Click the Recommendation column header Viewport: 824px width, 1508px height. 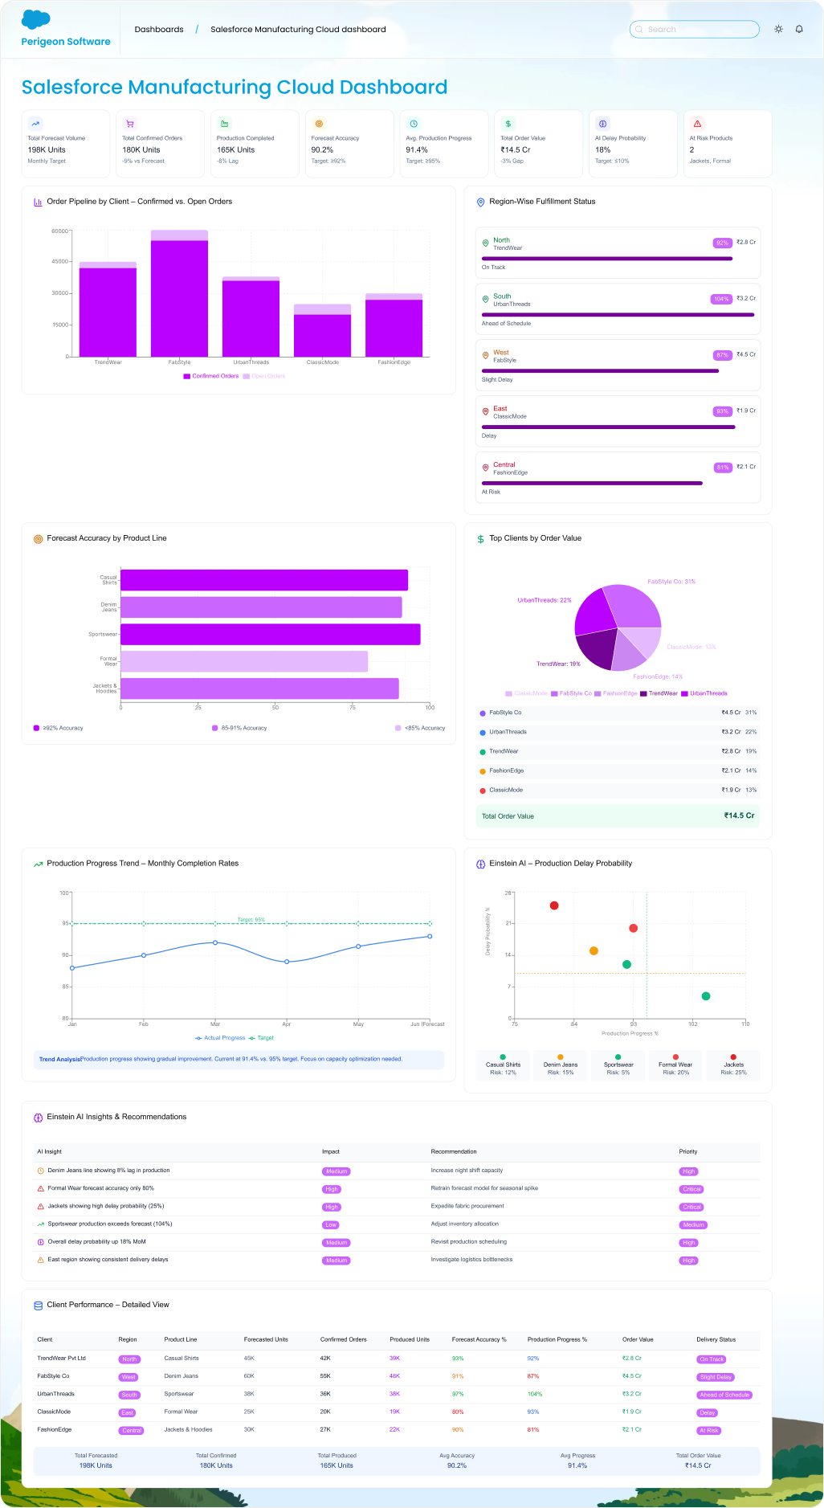pos(454,1151)
